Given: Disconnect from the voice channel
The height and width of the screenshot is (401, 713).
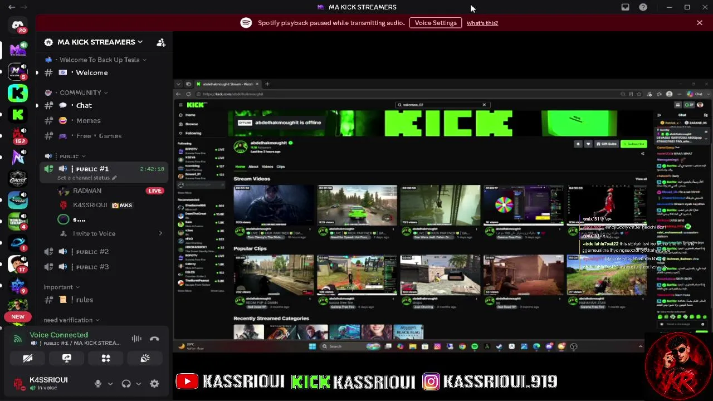Looking at the screenshot, I should [154, 339].
